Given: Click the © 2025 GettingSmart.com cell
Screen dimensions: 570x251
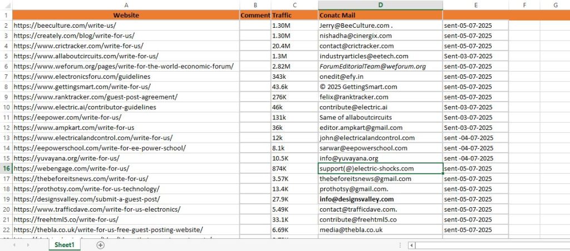Looking at the screenshot, I should pos(381,87).
